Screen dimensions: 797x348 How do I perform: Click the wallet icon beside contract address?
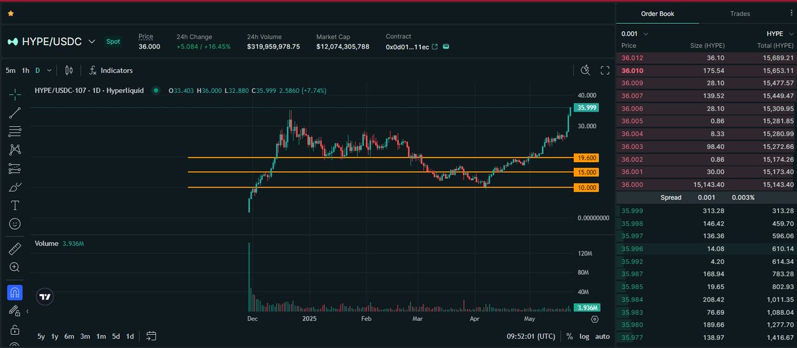point(446,47)
